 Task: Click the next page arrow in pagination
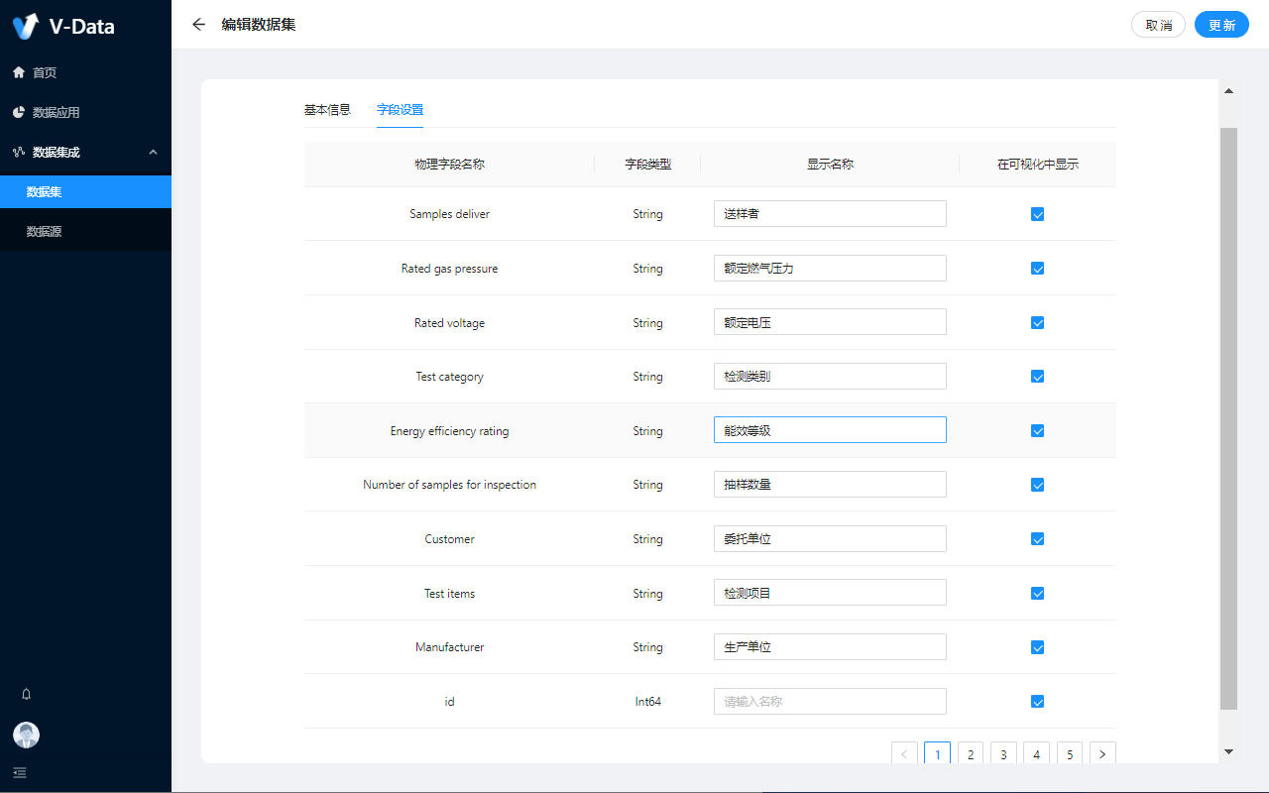tap(1102, 754)
